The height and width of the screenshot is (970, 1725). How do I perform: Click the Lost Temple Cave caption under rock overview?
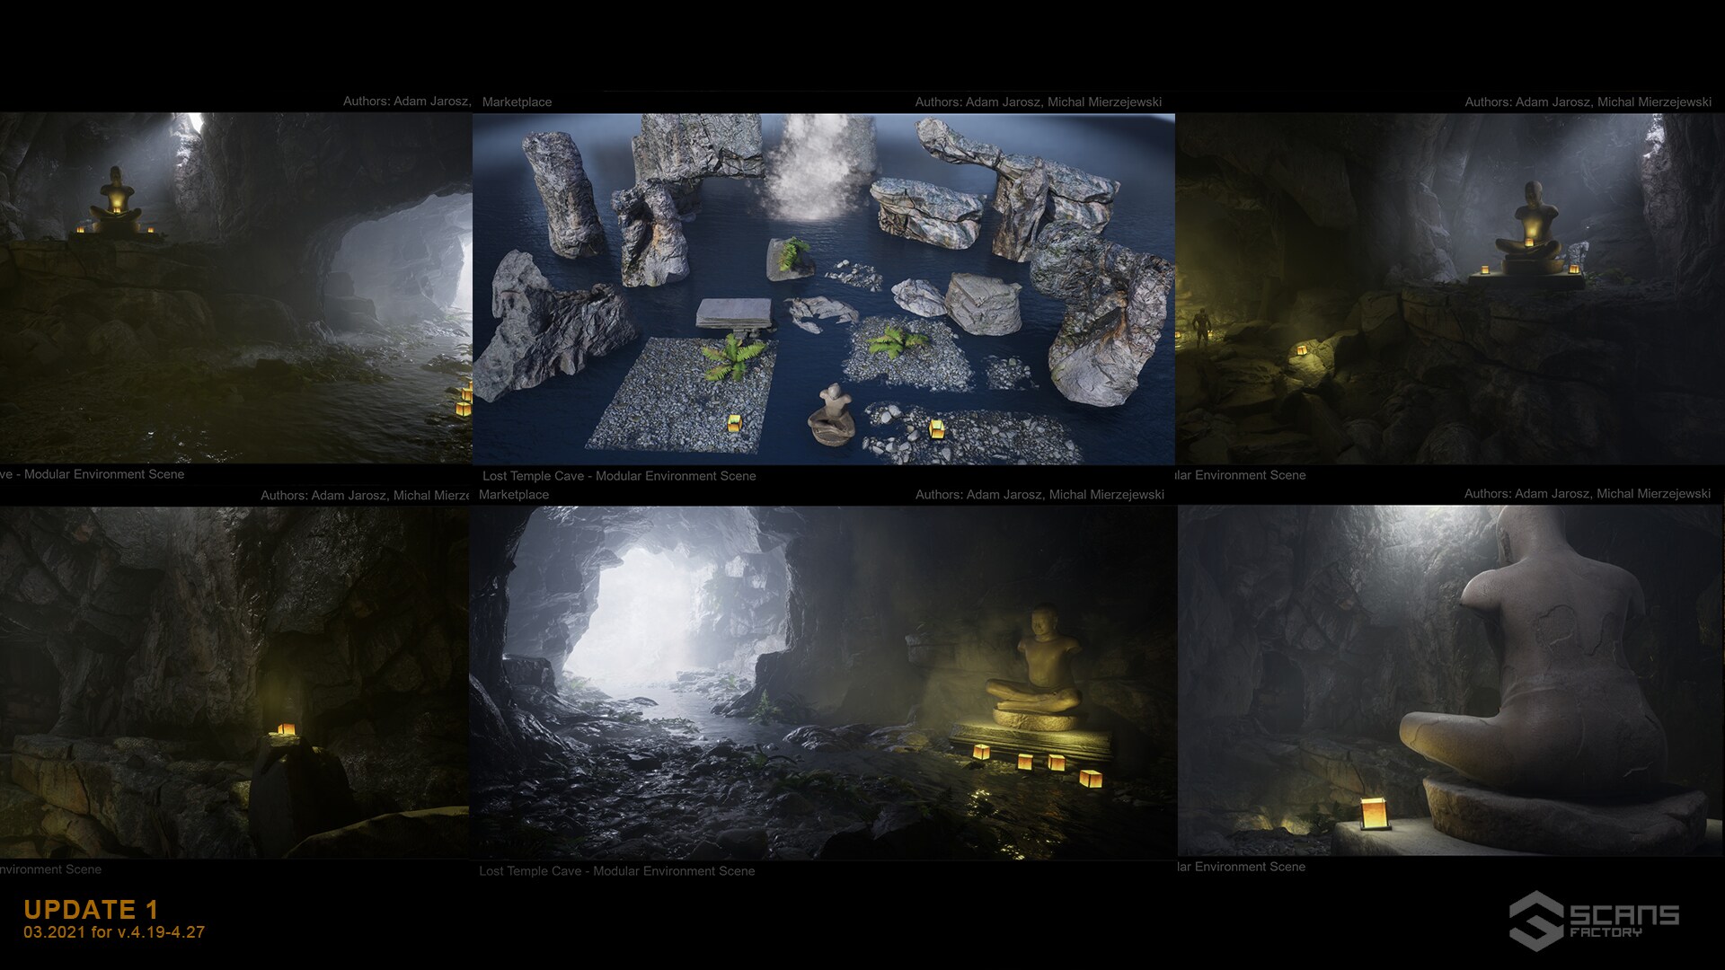619,476
